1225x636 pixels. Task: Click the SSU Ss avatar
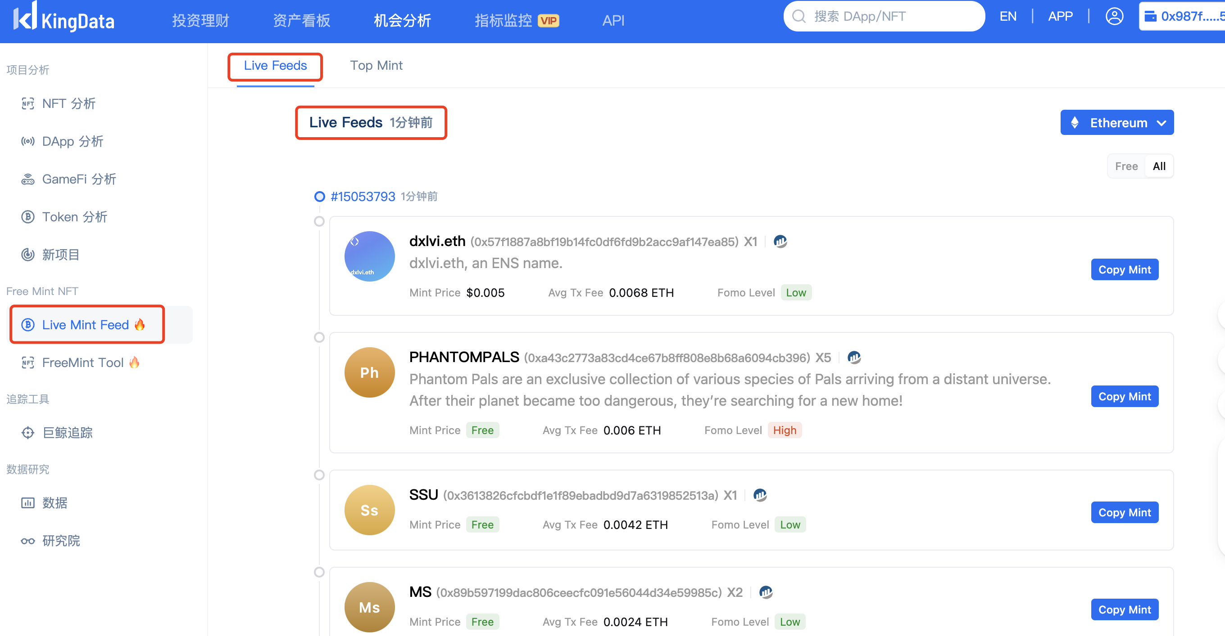[369, 510]
